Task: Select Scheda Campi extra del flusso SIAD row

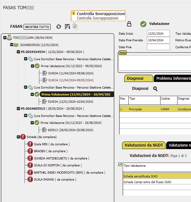Action: point(157,182)
